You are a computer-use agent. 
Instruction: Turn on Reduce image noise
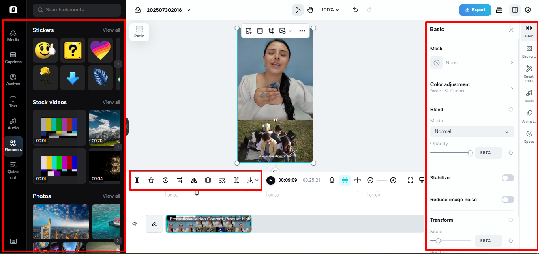click(508, 200)
